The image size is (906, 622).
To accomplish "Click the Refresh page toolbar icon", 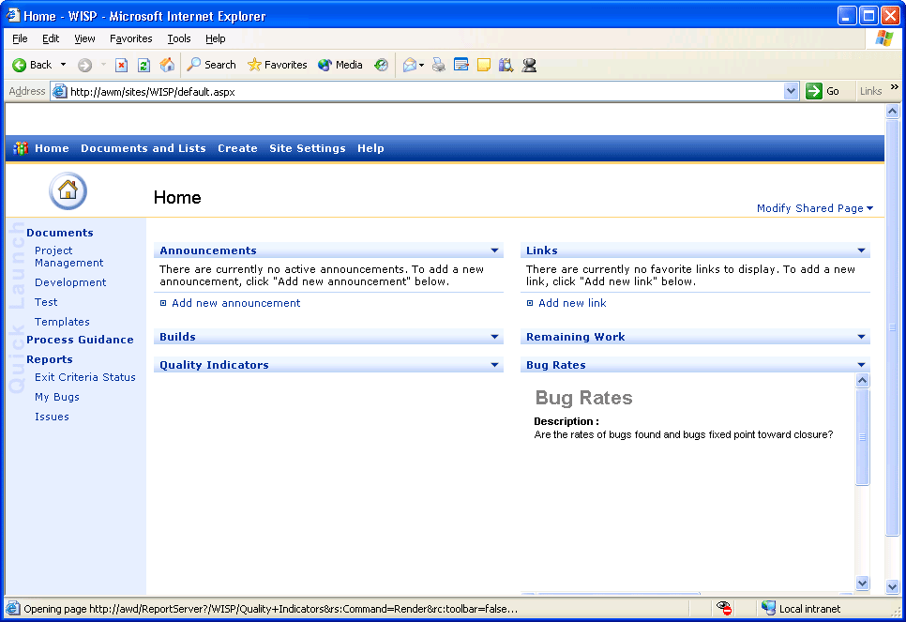I will 143,65.
